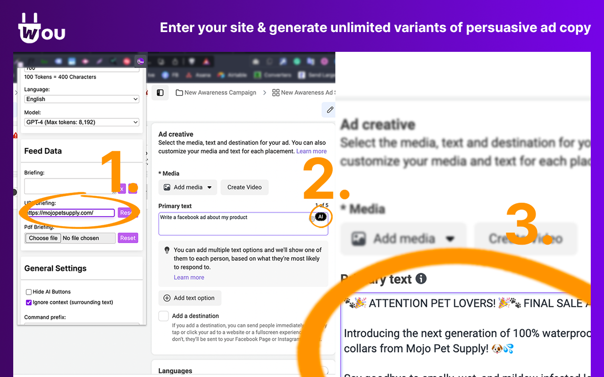The image size is (604, 377).
Task: Click Add text option button
Action: tap(190, 298)
